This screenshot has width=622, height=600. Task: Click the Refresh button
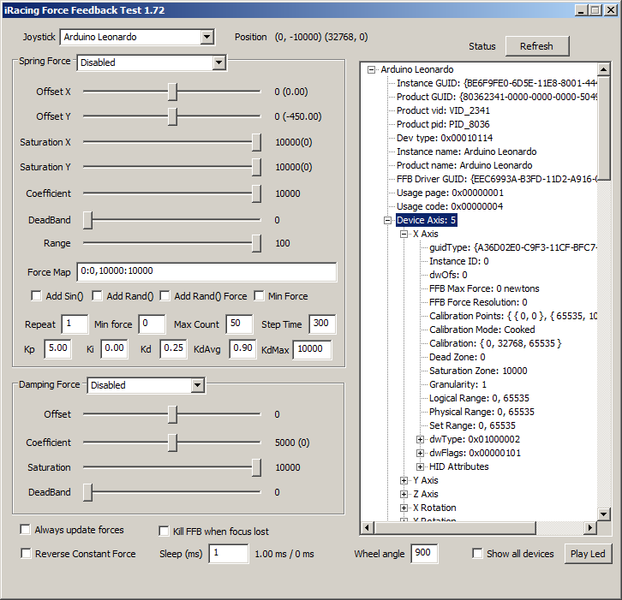coord(537,46)
